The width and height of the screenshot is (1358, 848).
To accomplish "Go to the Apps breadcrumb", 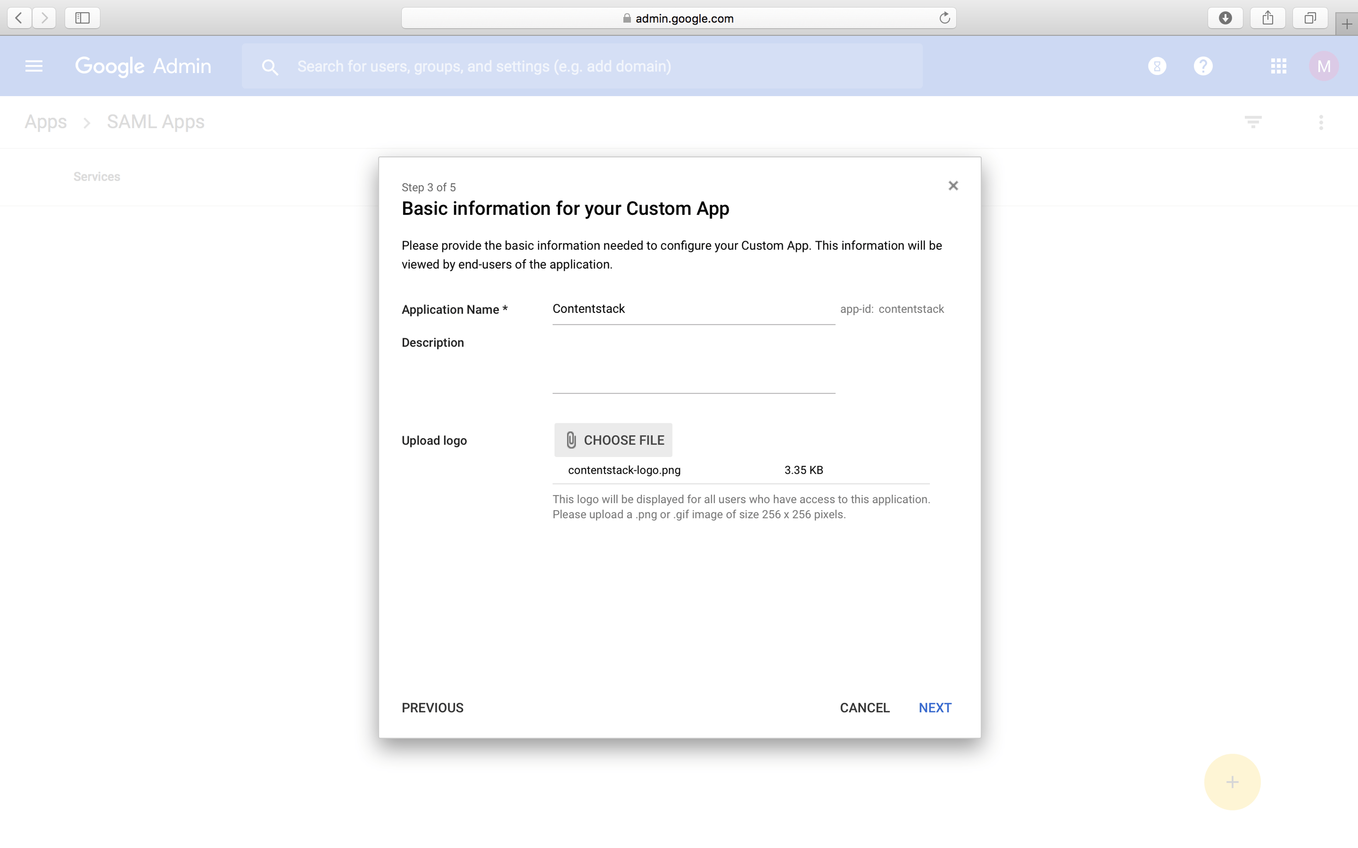I will tap(46, 122).
